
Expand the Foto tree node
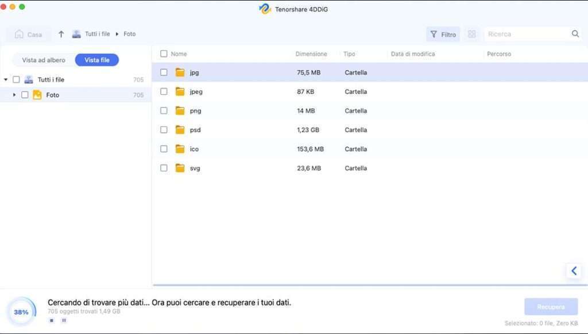tap(14, 95)
